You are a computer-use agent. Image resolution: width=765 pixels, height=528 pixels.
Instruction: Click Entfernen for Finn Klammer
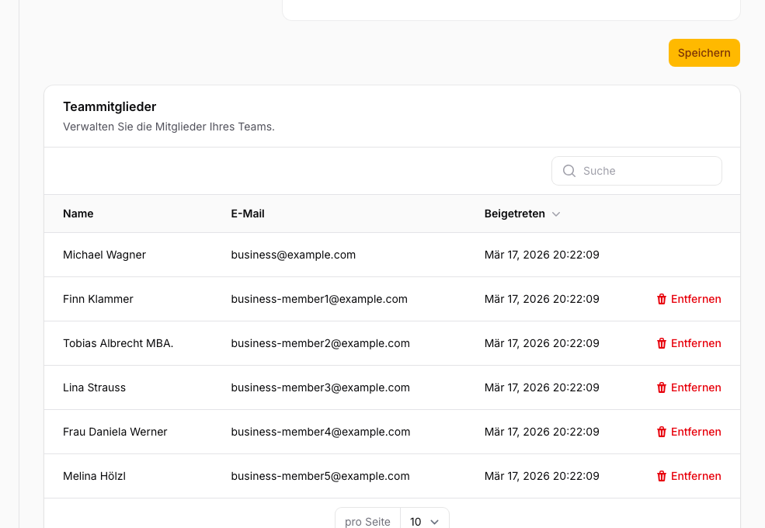click(x=696, y=299)
